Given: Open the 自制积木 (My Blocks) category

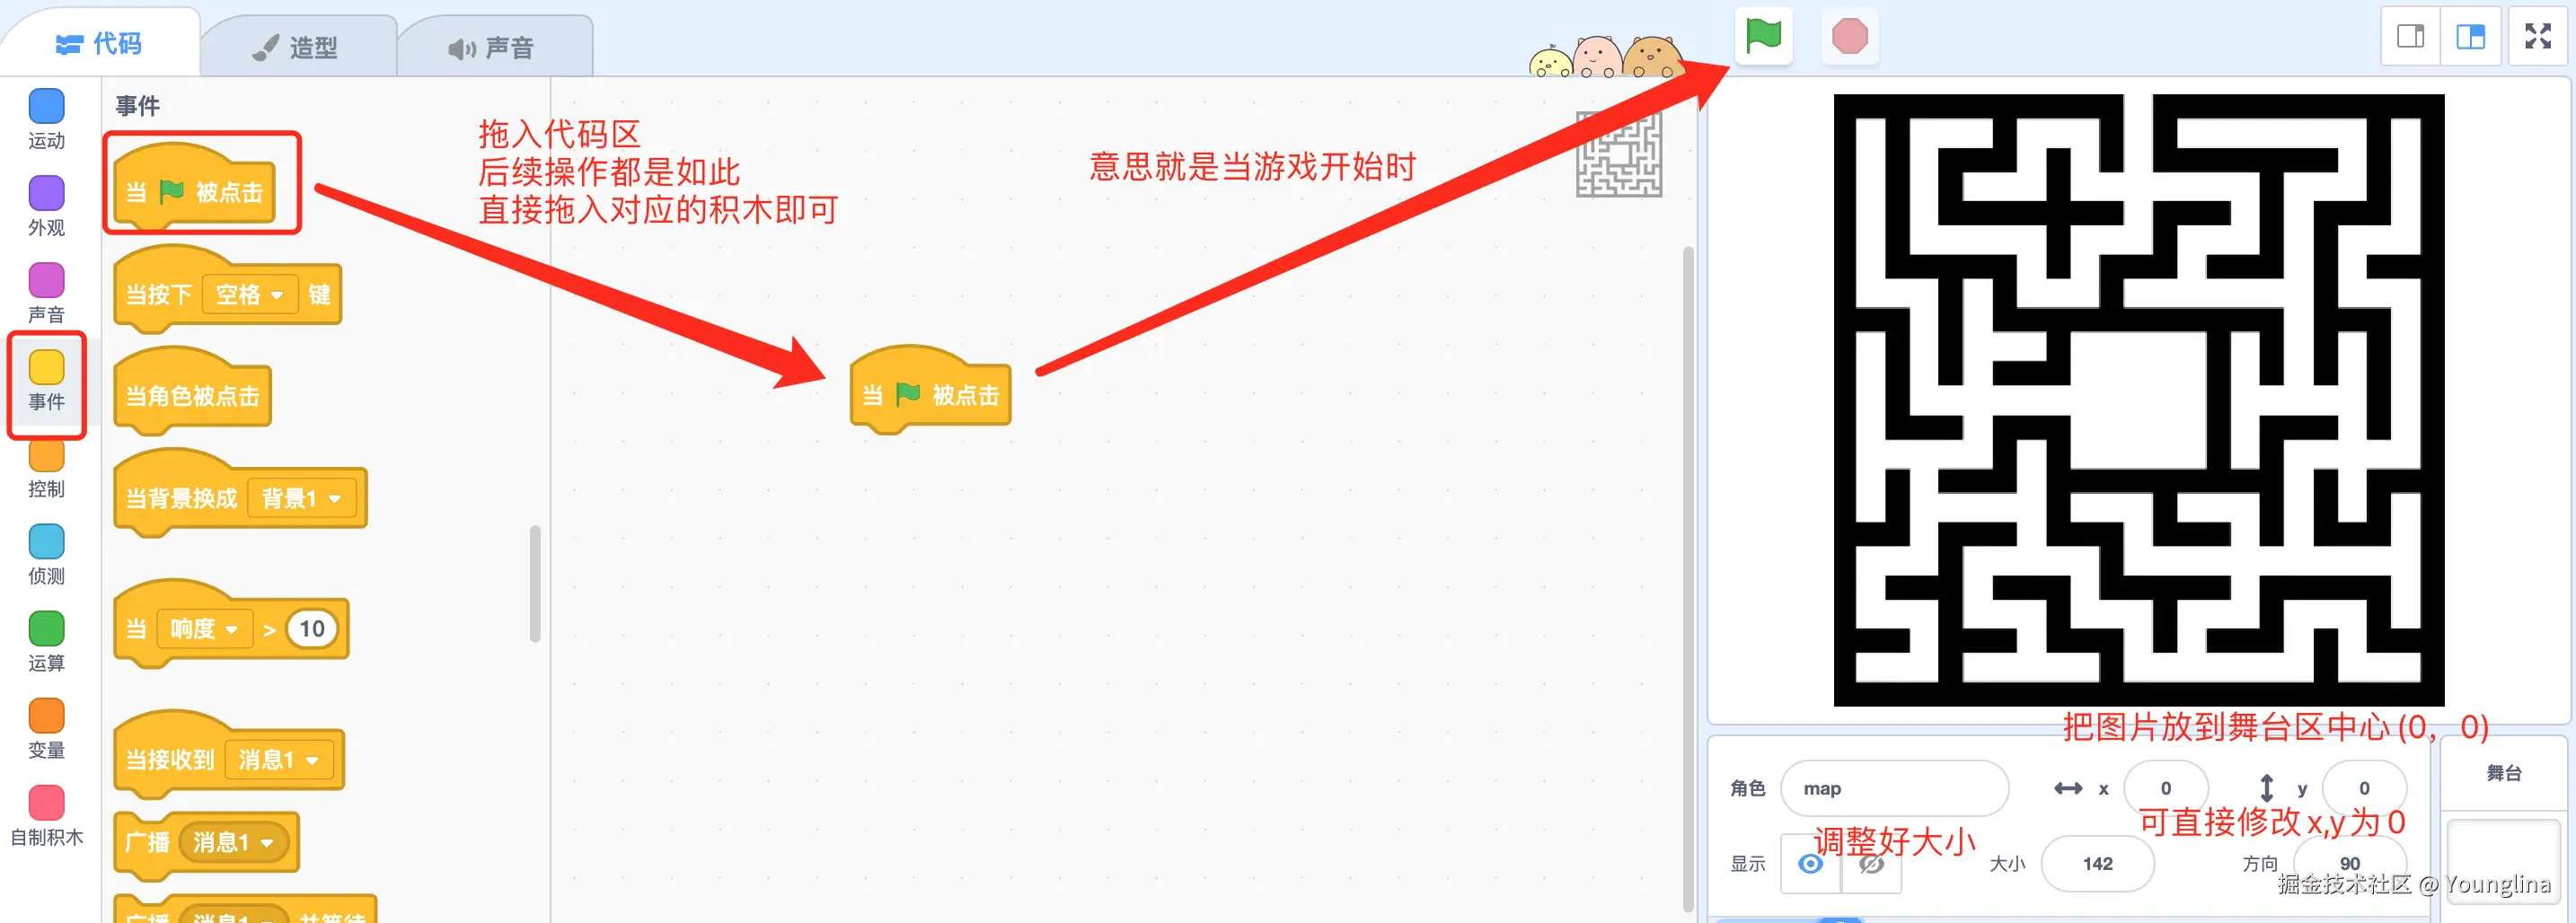Looking at the screenshot, I should coord(46,816).
